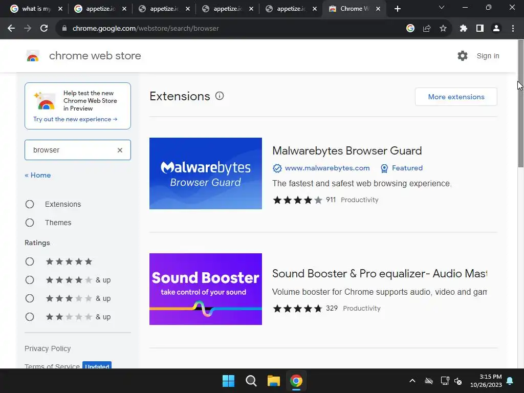524x393 pixels.
Task: Open the Google icon in address bar
Action: (410, 29)
